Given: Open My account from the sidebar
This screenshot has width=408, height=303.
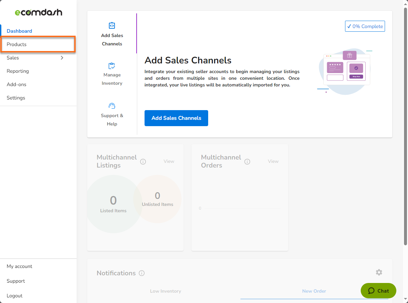Looking at the screenshot, I should click(19, 266).
